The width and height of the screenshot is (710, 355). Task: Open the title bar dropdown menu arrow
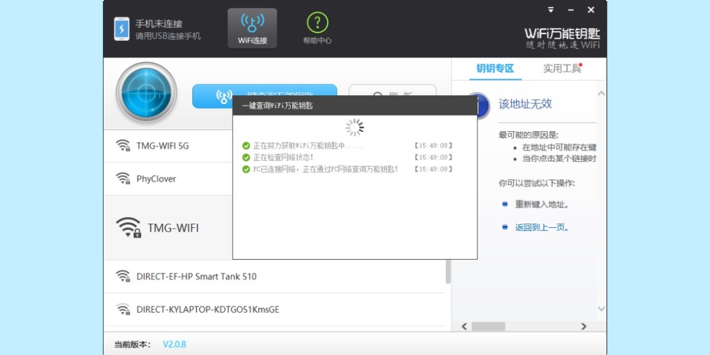click(551, 9)
